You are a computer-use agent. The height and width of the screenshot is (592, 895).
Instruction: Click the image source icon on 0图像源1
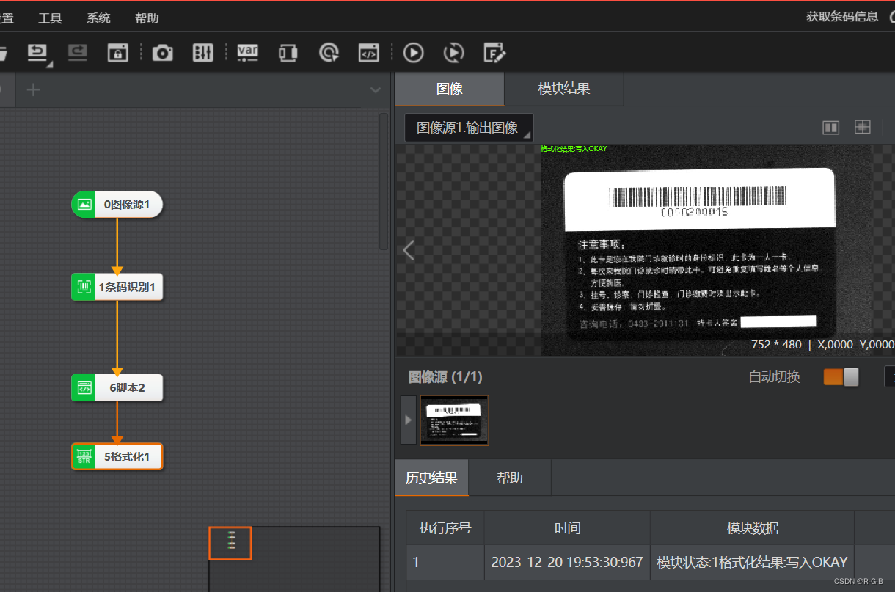[x=84, y=205]
